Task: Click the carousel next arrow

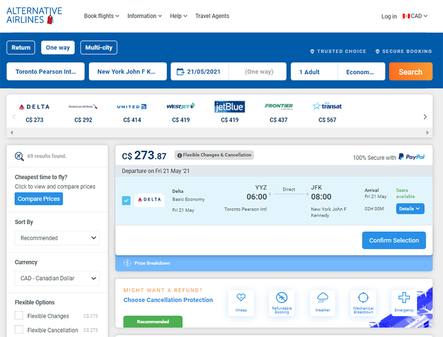Action: click(425, 117)
